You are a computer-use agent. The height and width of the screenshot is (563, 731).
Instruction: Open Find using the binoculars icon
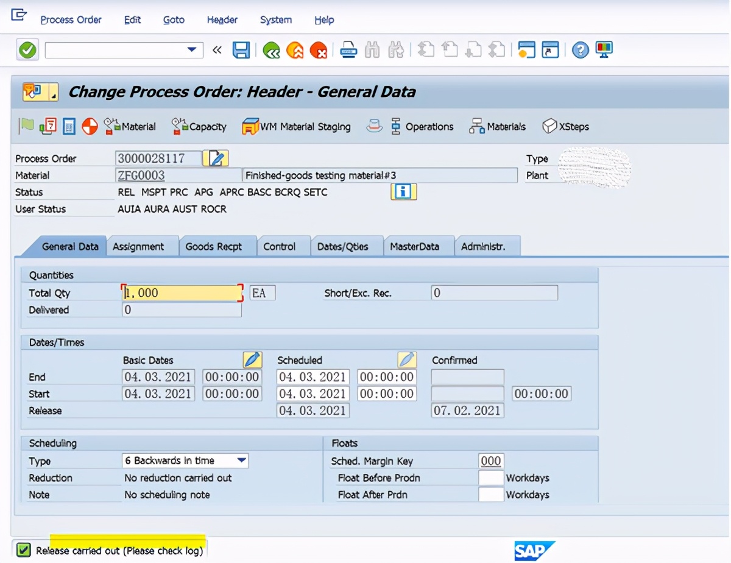point(373,50)
